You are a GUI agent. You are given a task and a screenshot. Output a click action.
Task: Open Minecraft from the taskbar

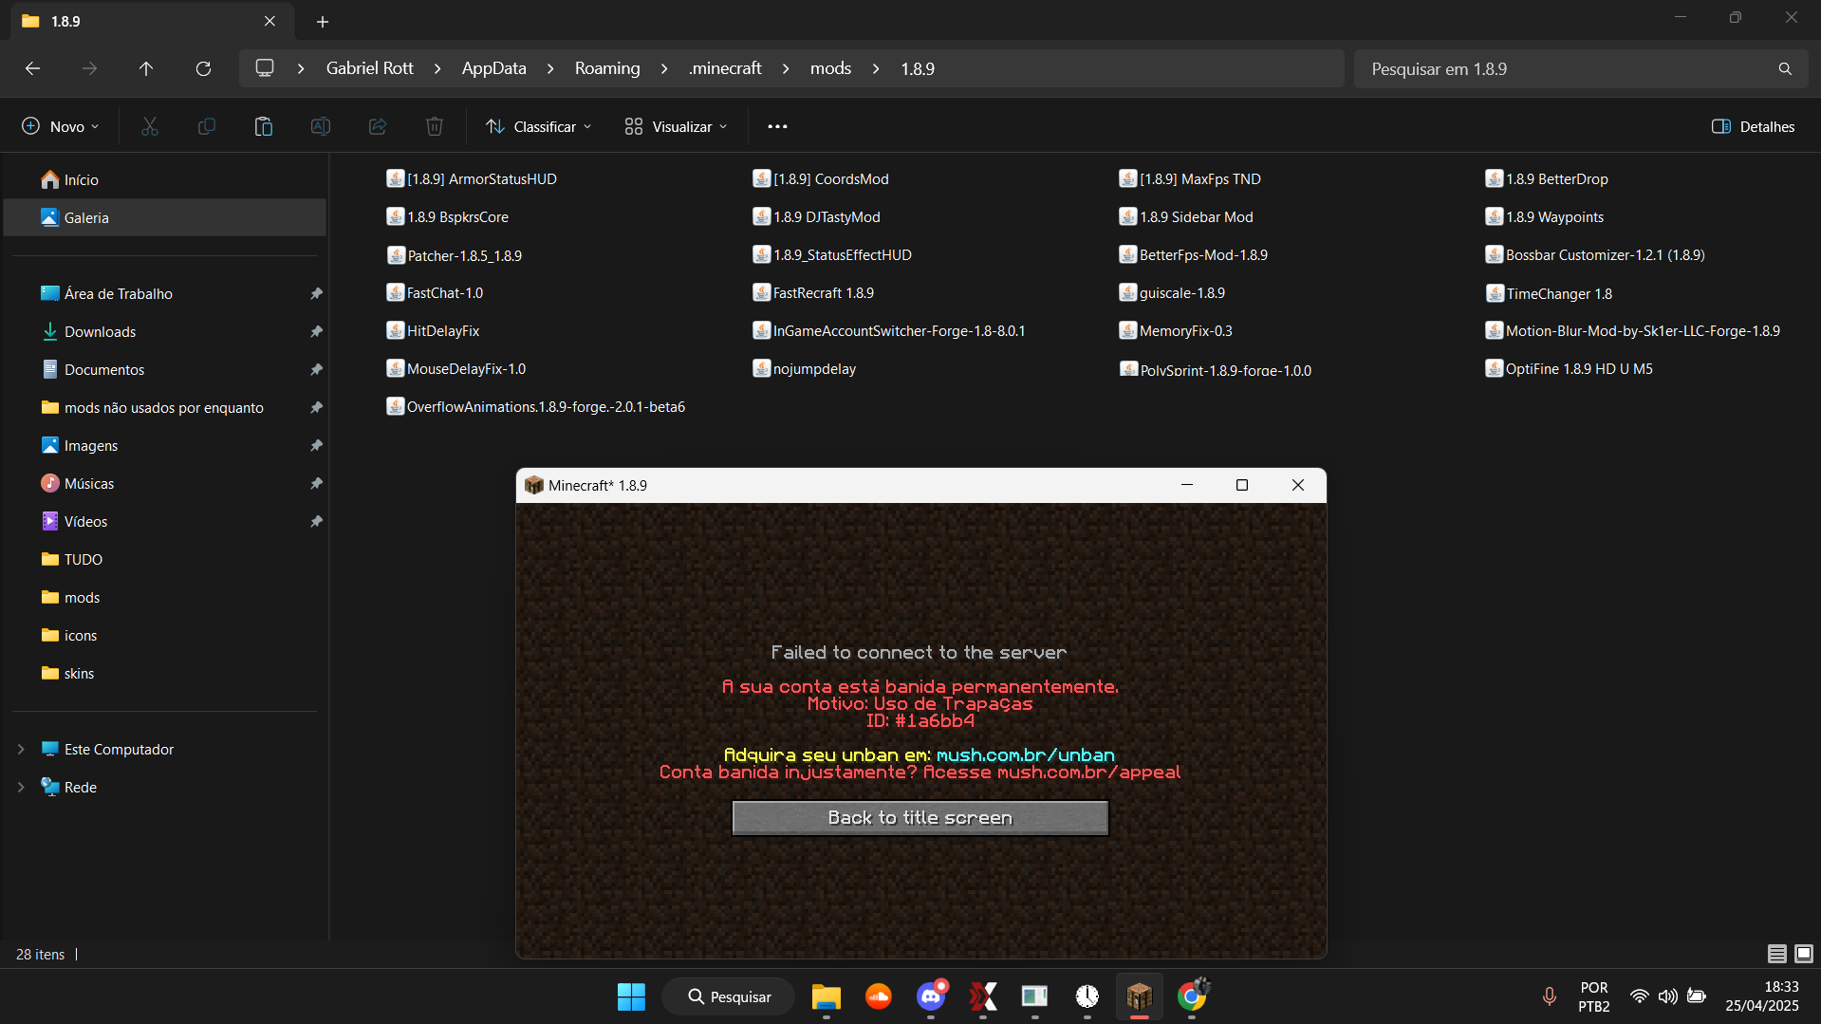click(1140, 996)
